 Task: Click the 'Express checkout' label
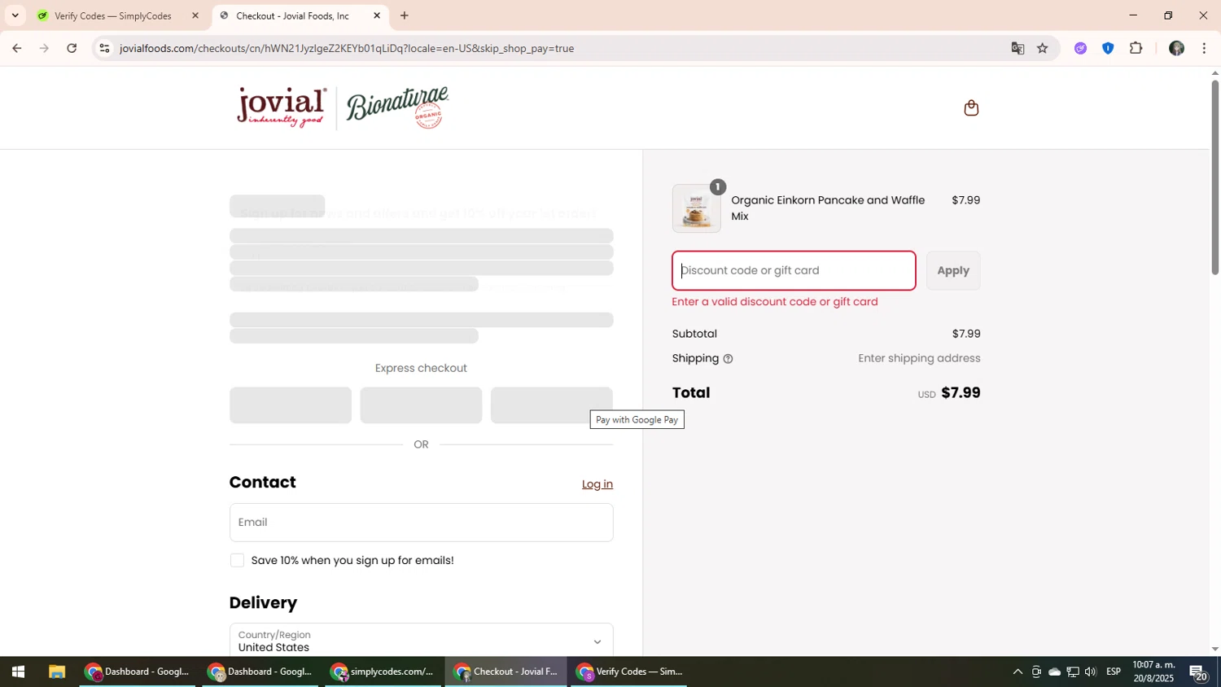(421, 369)
